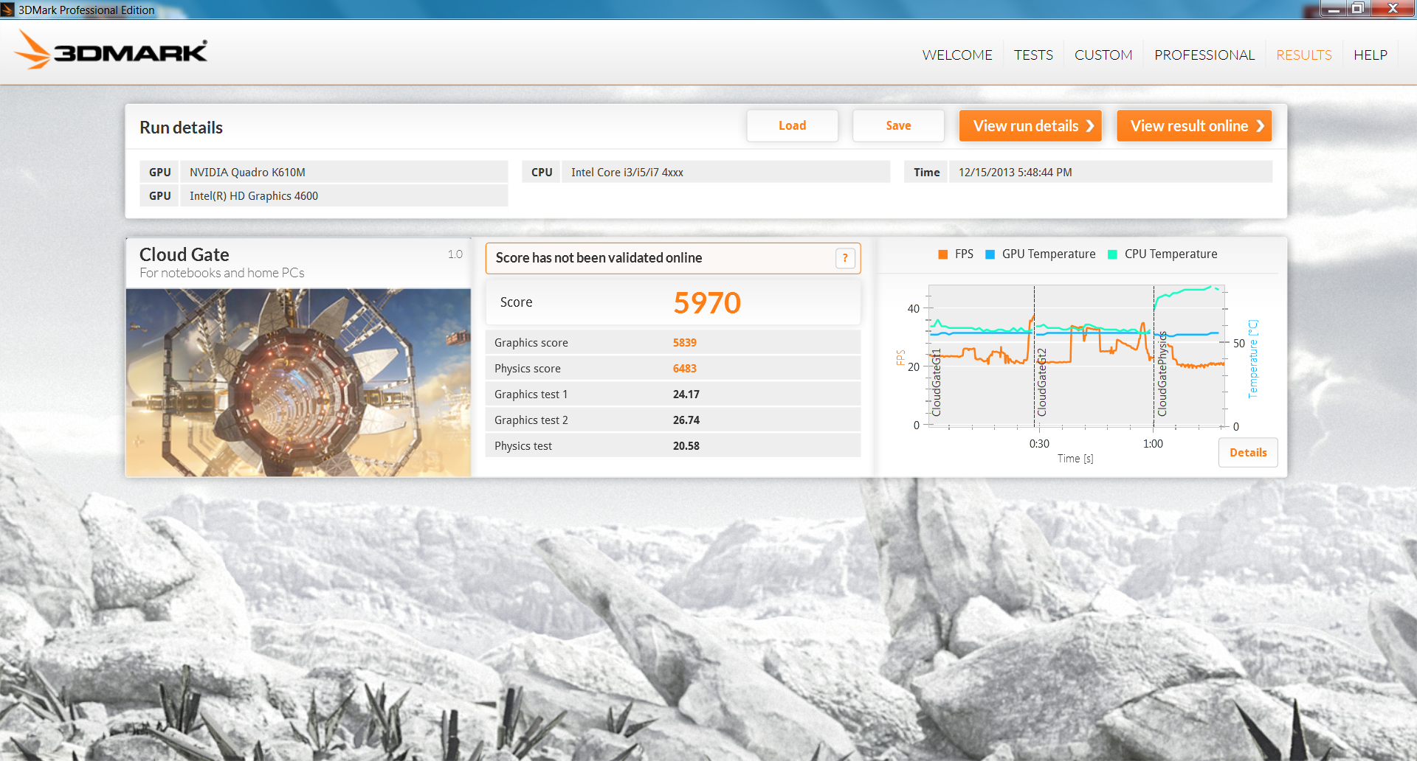Select the RESULTS tab
This screenshot has height=761, width=1417.
1304,55
